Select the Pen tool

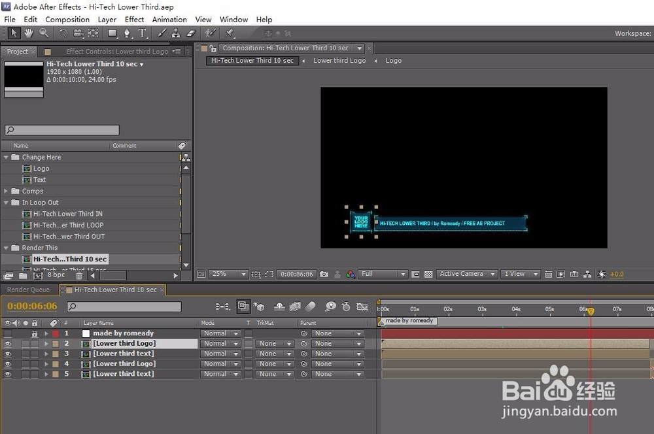tap(128, 33)
